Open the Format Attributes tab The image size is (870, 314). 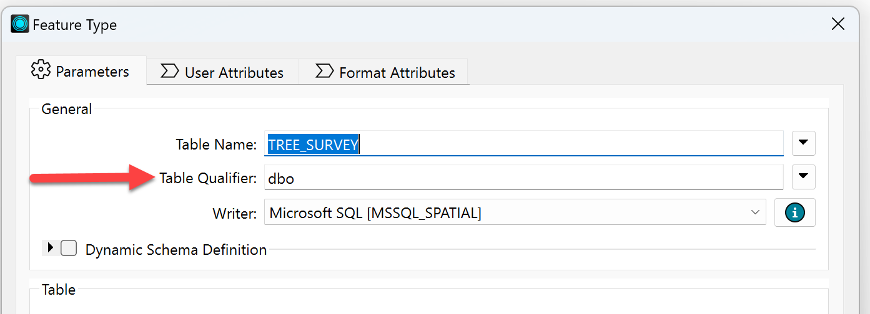tap(384, 72)
